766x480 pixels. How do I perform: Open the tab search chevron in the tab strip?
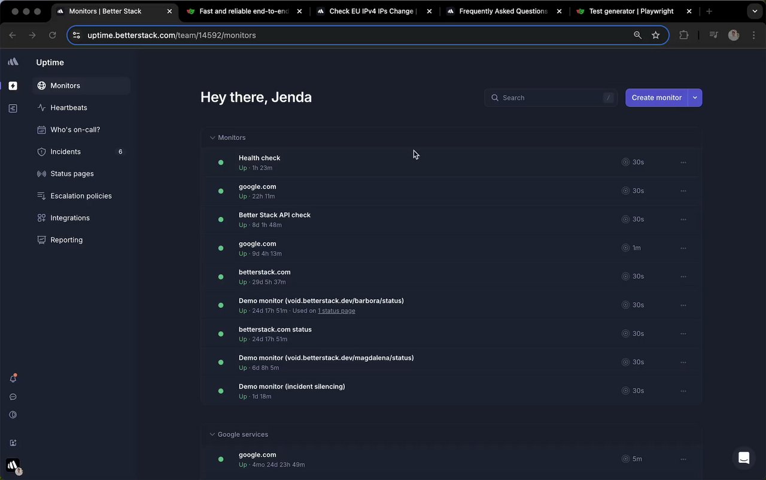click(x=755, y=11)
